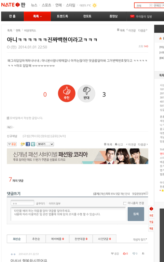The image size is (164, 262).
Task: Open 트렌드톡 in the navigation bar
Action: [63, 16]
